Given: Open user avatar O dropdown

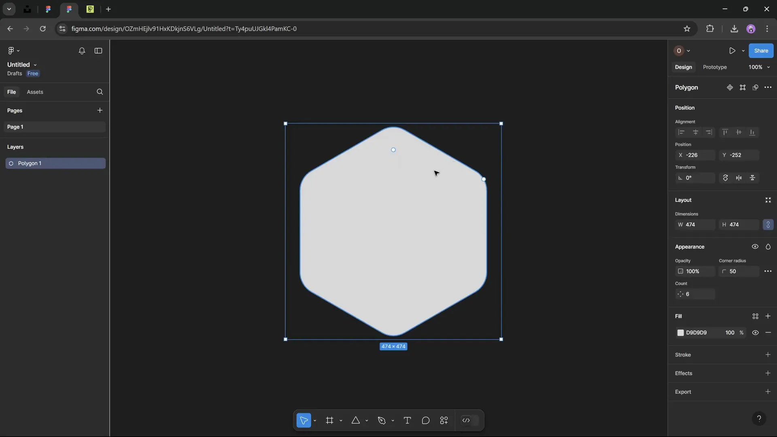Looking at the screenshot, I should click(x=682, y=51).
